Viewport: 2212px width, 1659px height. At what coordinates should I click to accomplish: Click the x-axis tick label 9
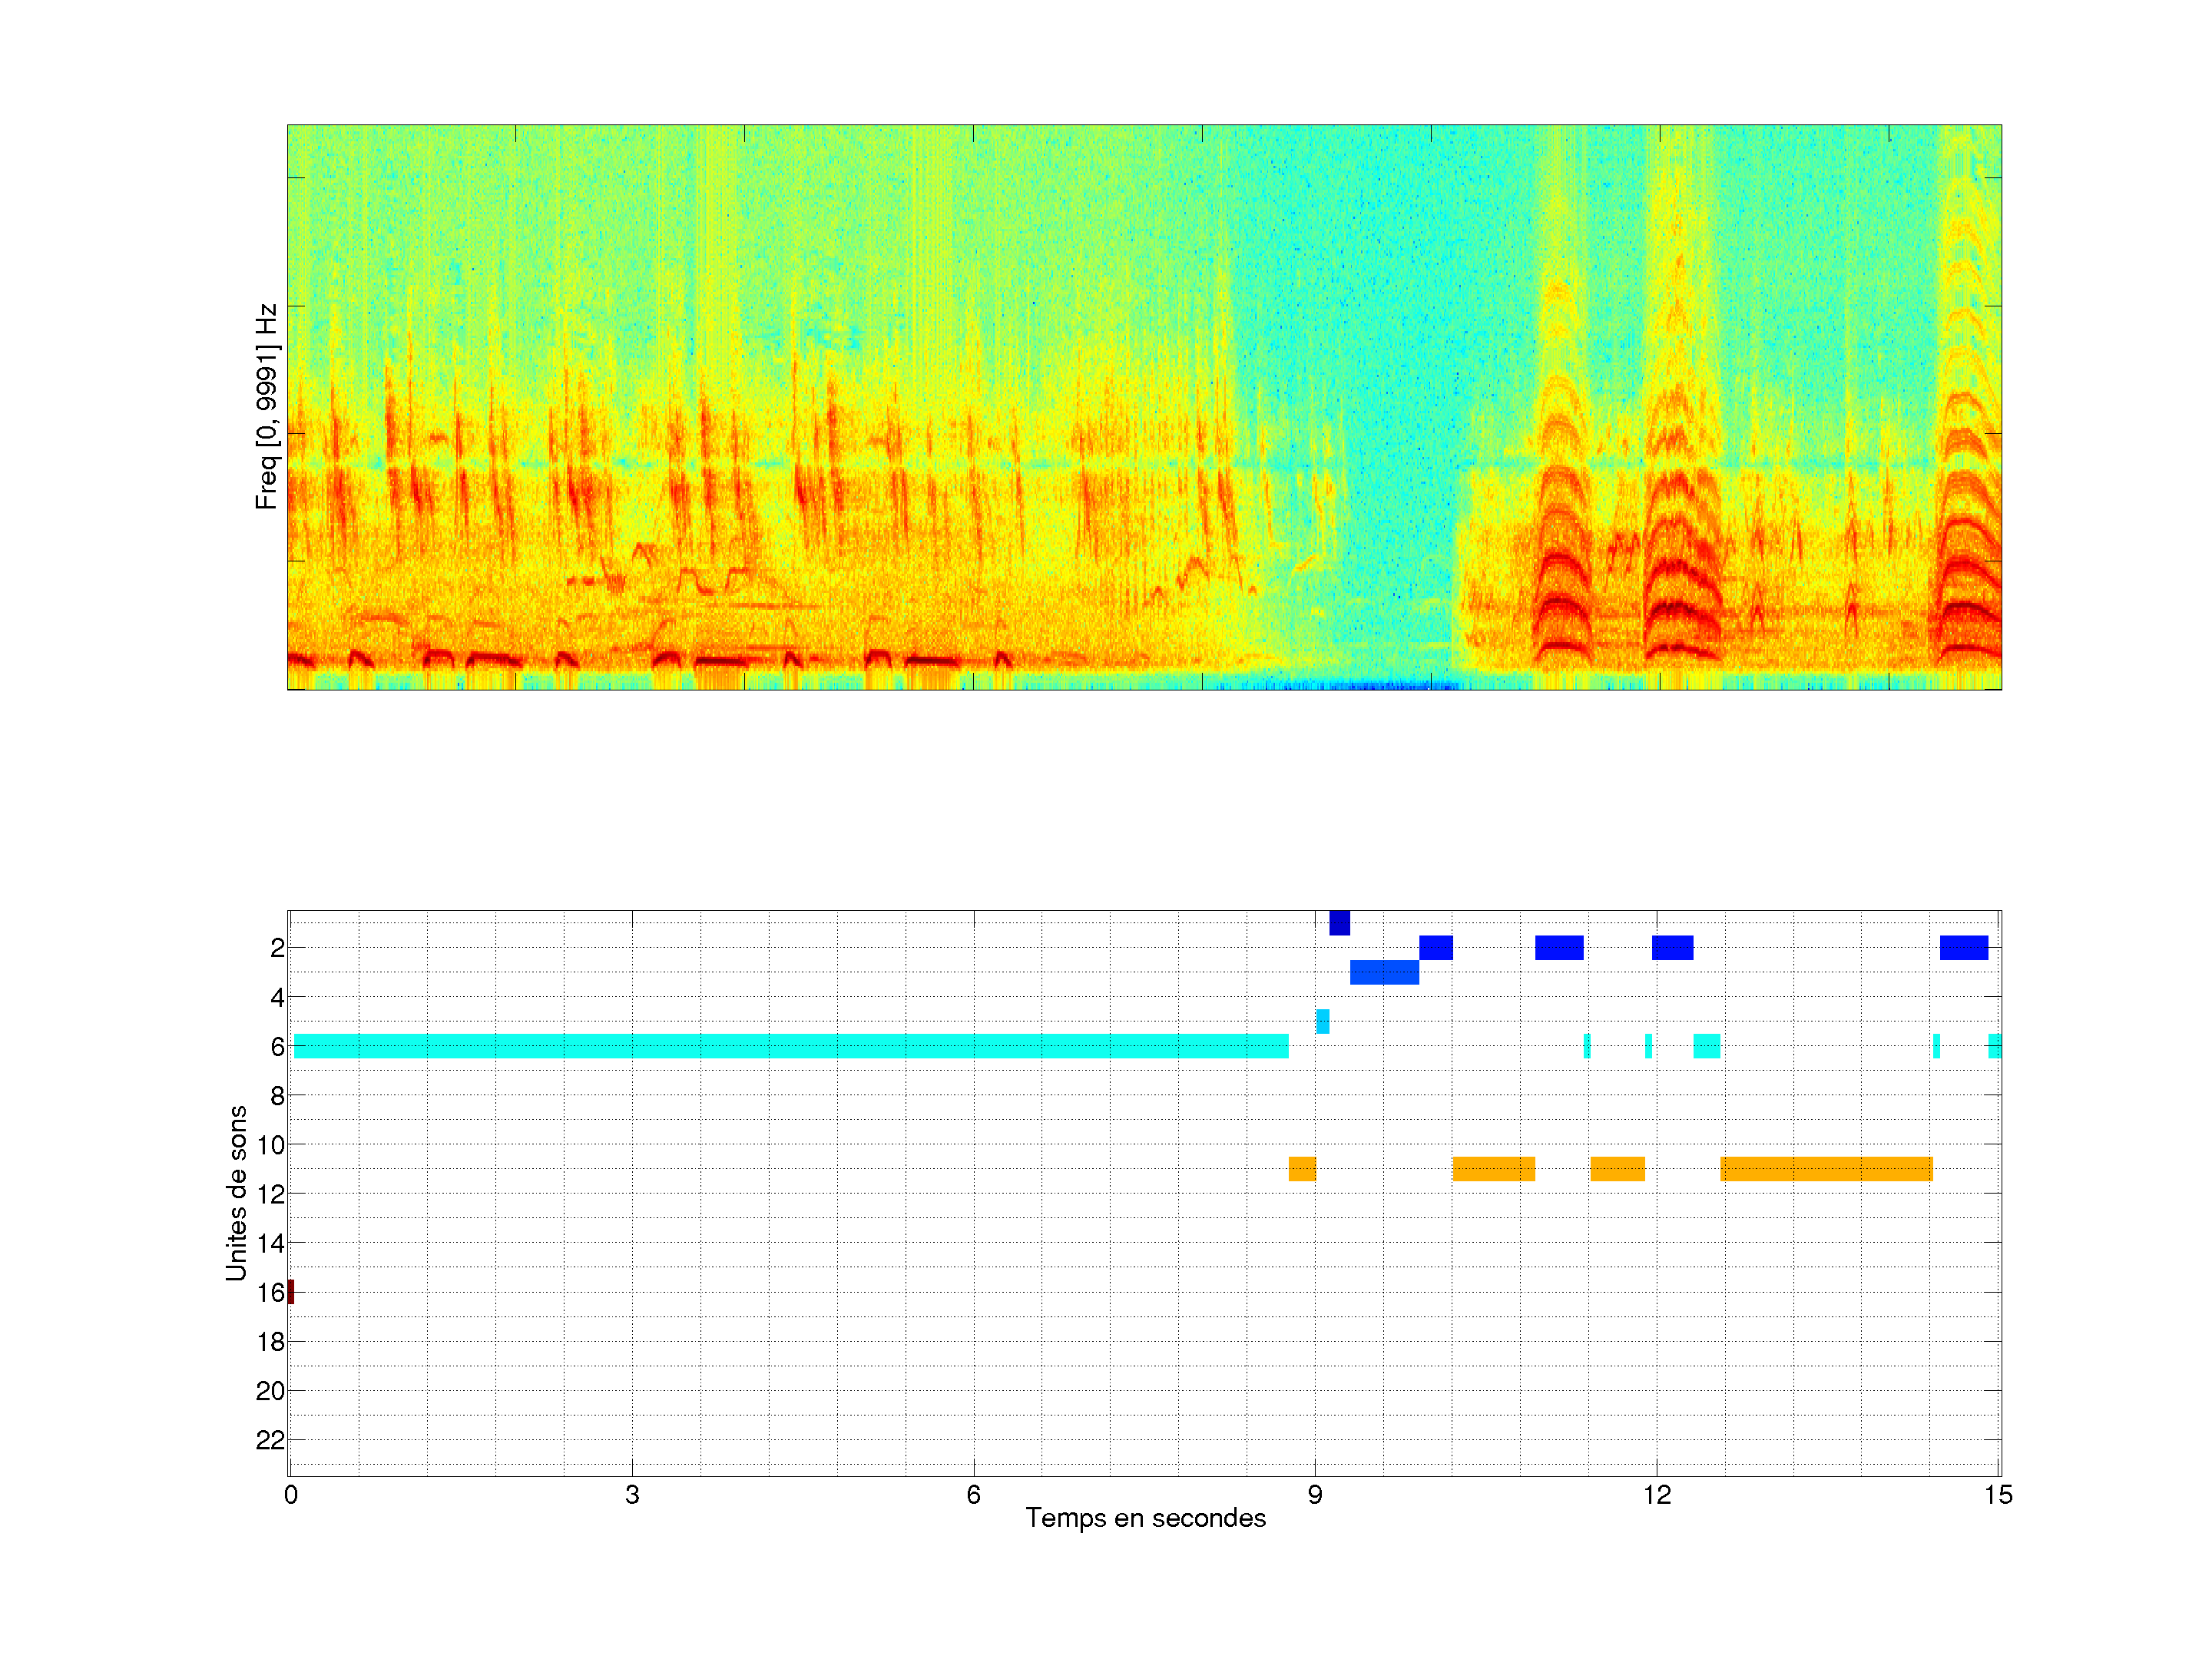pos(1315,1495)
